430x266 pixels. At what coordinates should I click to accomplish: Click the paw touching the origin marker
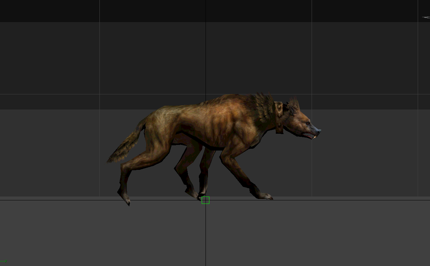pyautogui.click(x=201, y=195)
